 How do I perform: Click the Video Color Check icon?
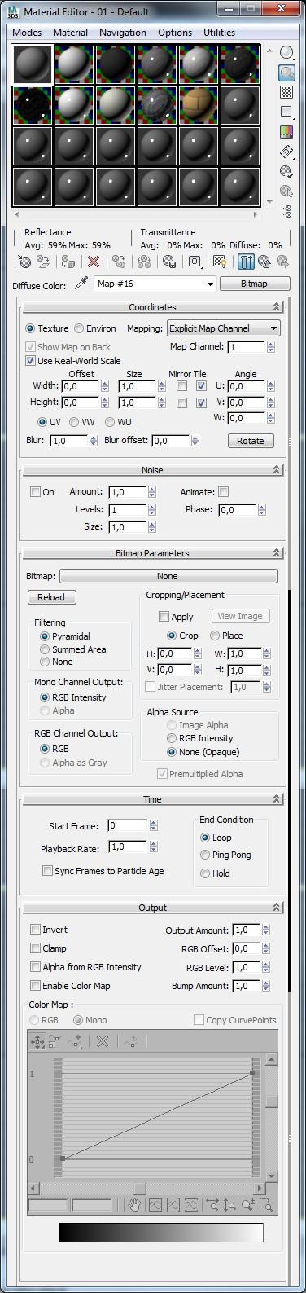click(x=286, y=131)
